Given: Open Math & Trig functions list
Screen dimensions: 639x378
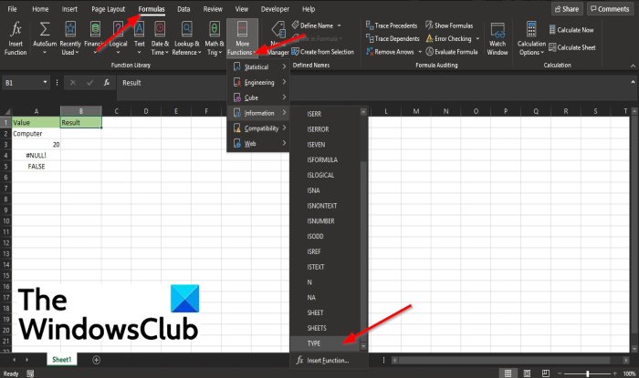Looking at the screenshot, I should 214,38.
